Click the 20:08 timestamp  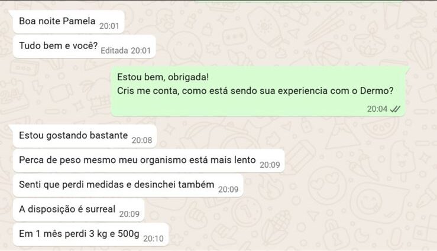pyautogui.click(x=142, y=140)
